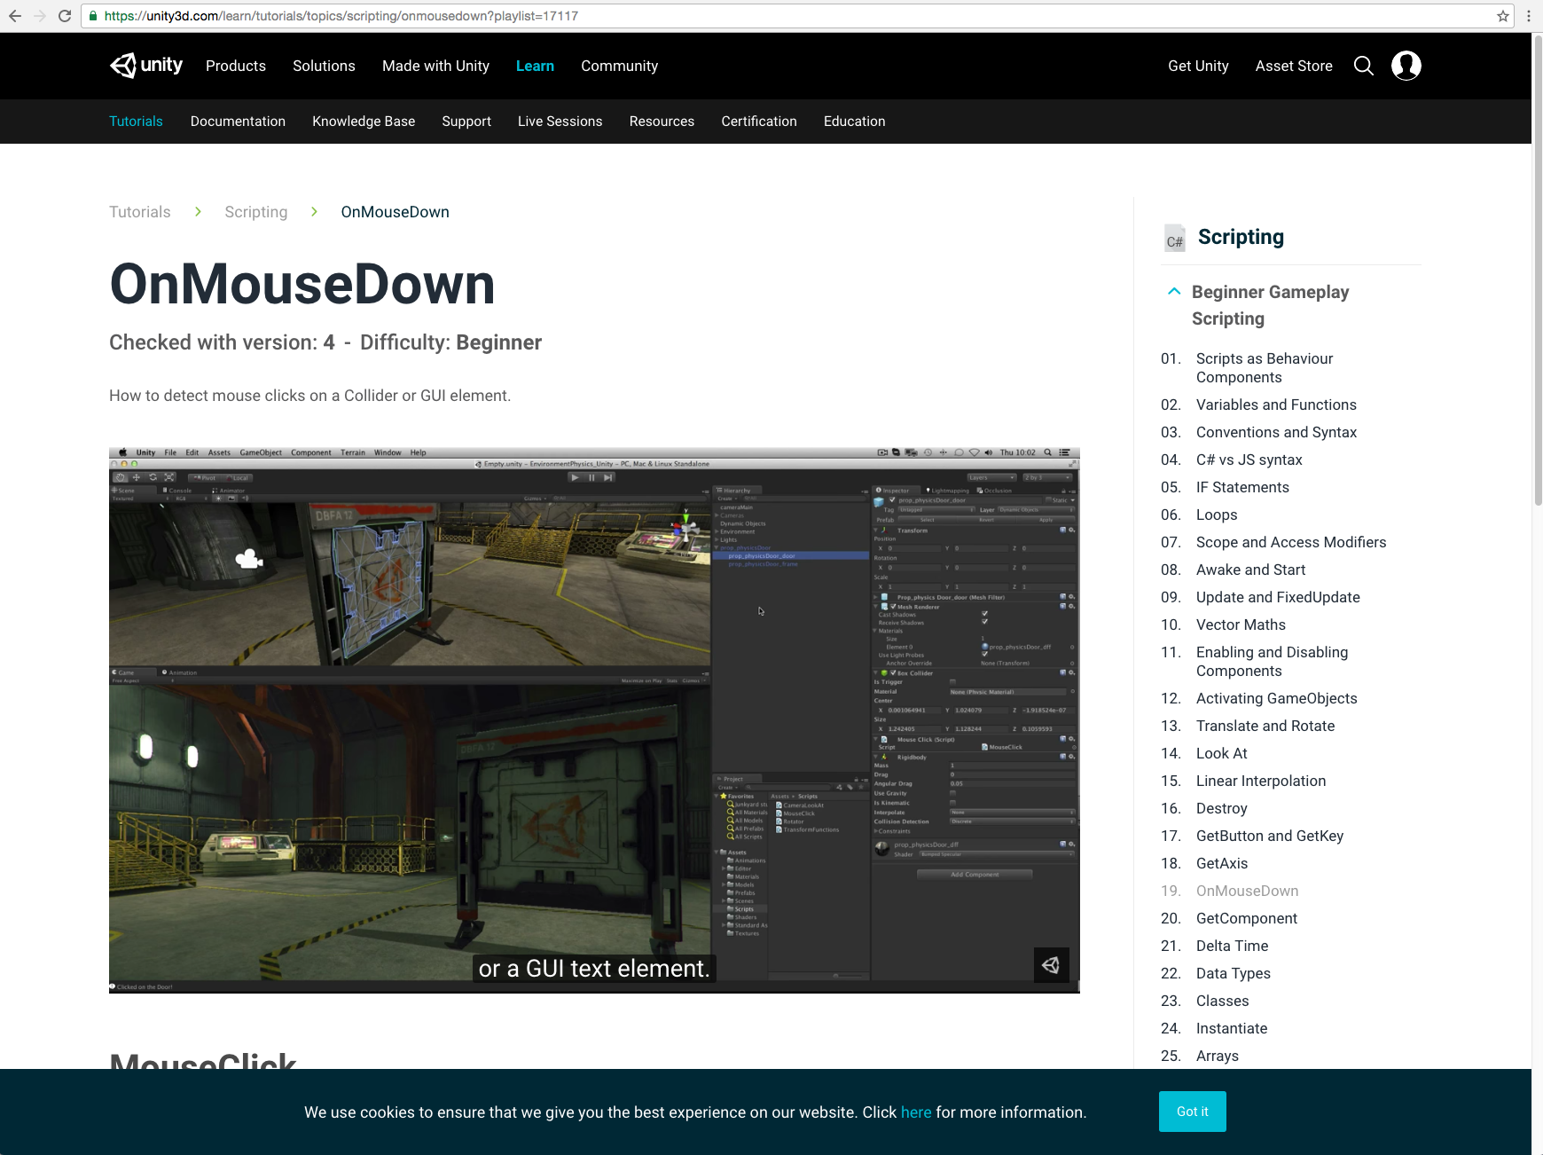Open the Community menu
This screenshot has width=1543, height=1155.
619,66
